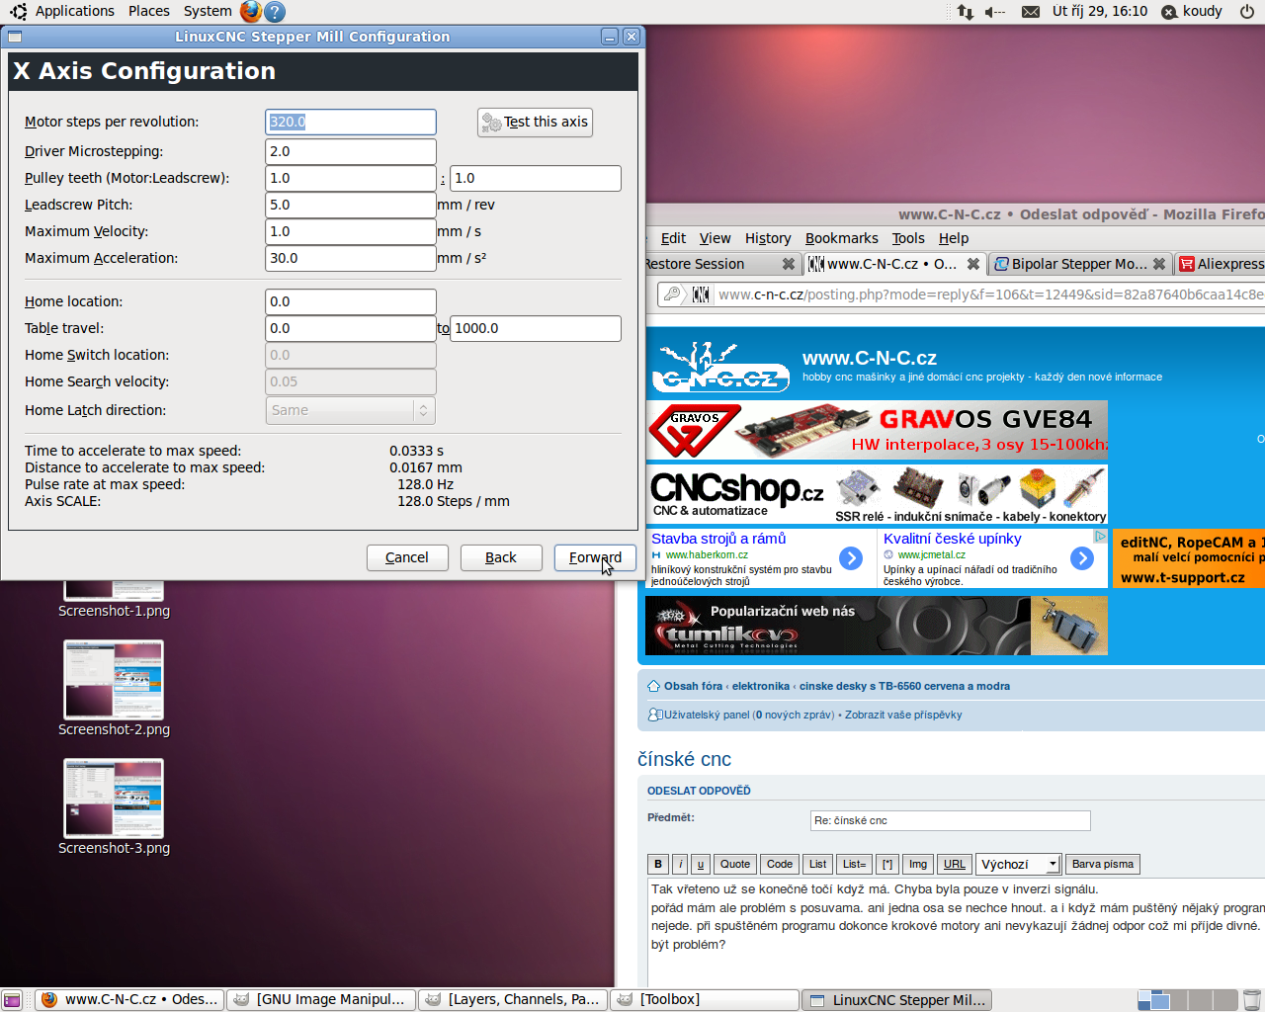Open the help icon in top panel
Image resolution: width=1265 pixels, height=1012 pixels.
click(276, 12)
